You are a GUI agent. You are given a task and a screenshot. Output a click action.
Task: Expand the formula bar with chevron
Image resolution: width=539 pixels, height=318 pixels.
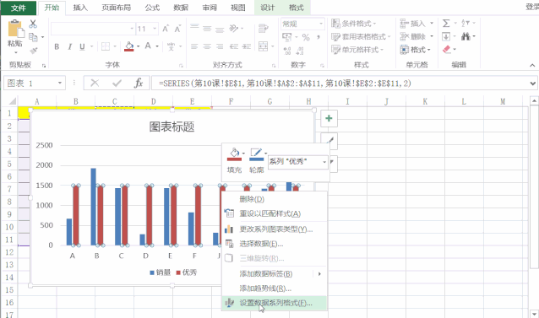[x=533, y=84]
